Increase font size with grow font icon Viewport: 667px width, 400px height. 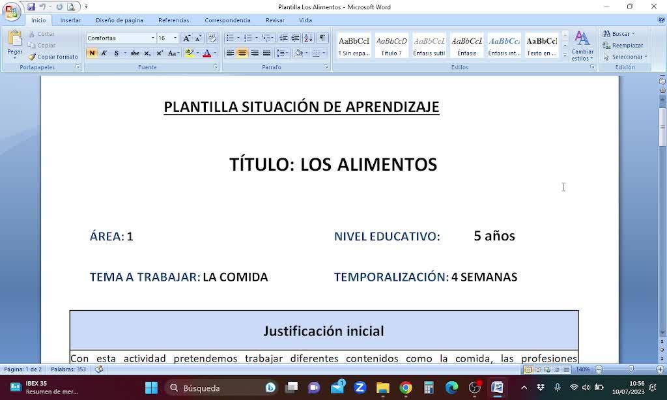tap(186, 38)
